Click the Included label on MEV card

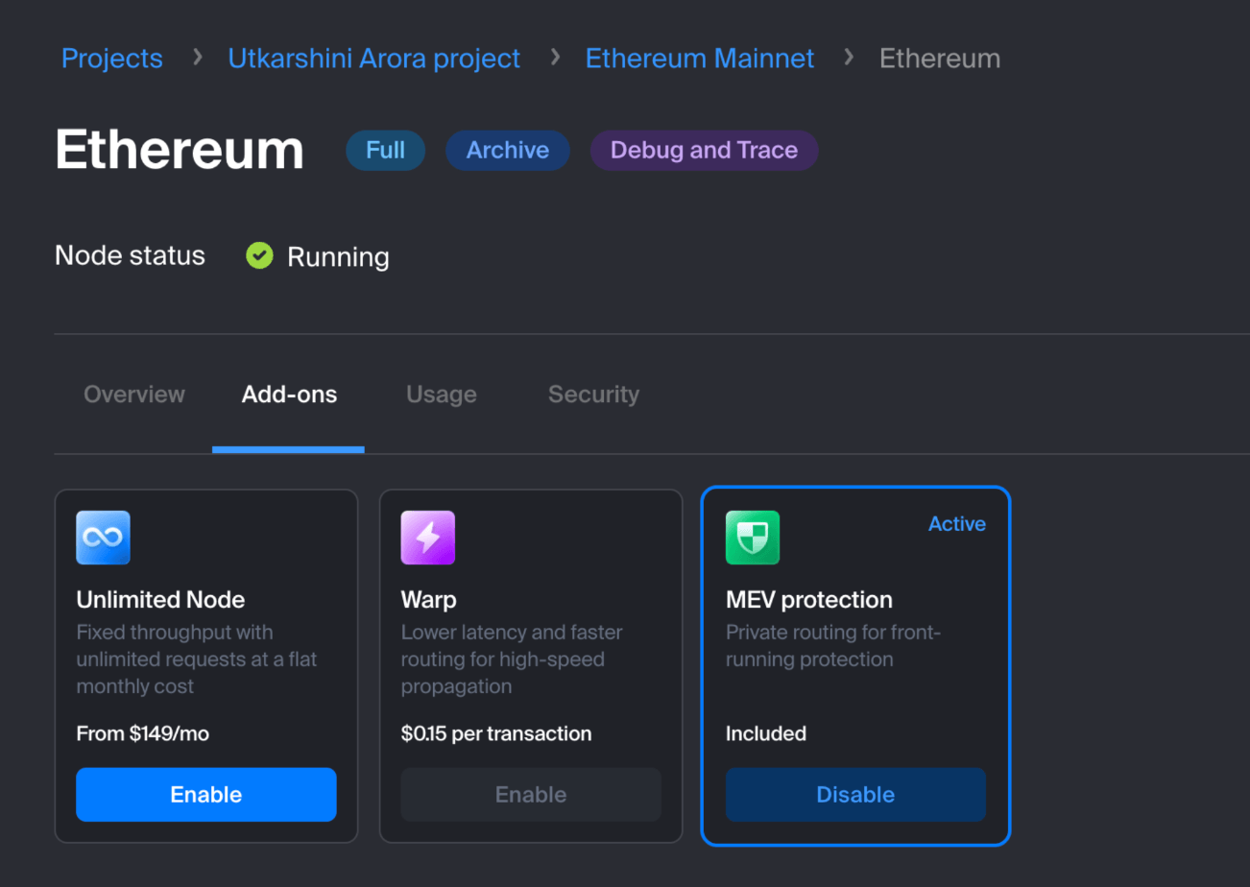766,734
